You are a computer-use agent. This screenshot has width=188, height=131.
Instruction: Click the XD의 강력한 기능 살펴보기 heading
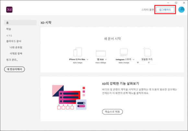120,83
